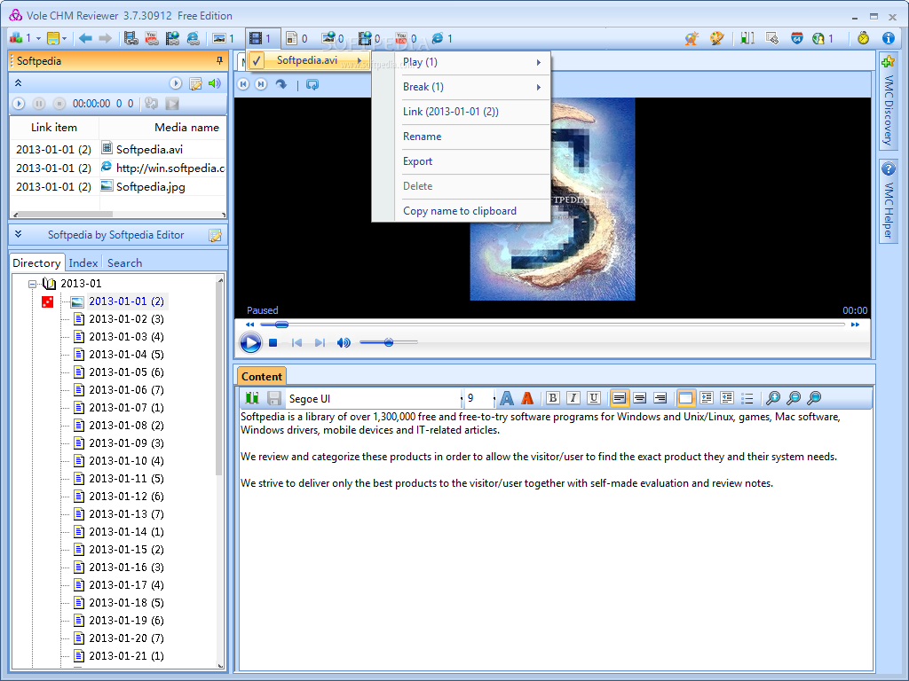Click the zoom in magnifier icon
This screenshot has width=909, height=681.
pyautogui.click(x=773, y=398)
